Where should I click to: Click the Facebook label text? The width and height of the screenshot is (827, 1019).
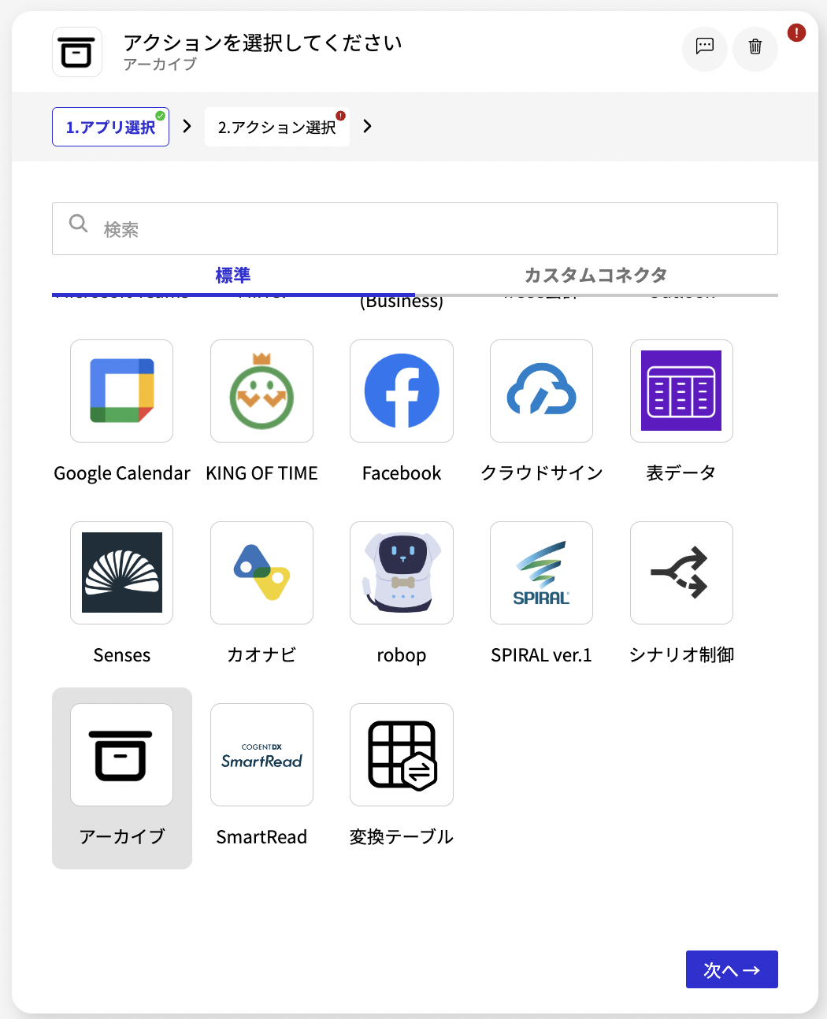click(x=402, y=473)
